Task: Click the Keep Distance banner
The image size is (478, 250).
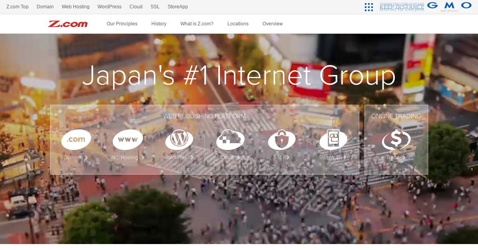Action: [402, 7]
